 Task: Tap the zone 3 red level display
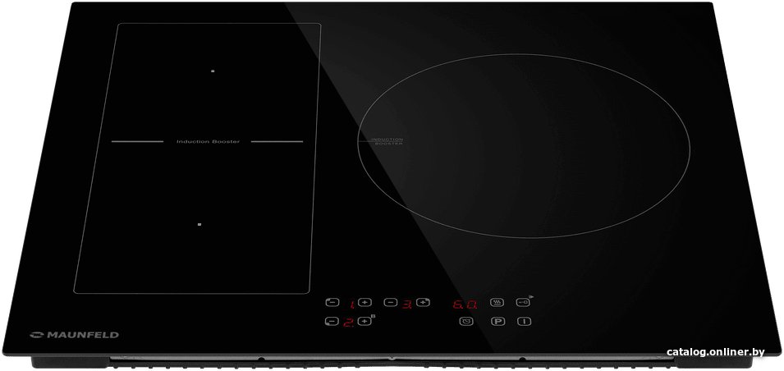pyautogui.click(x=406, y=304)
